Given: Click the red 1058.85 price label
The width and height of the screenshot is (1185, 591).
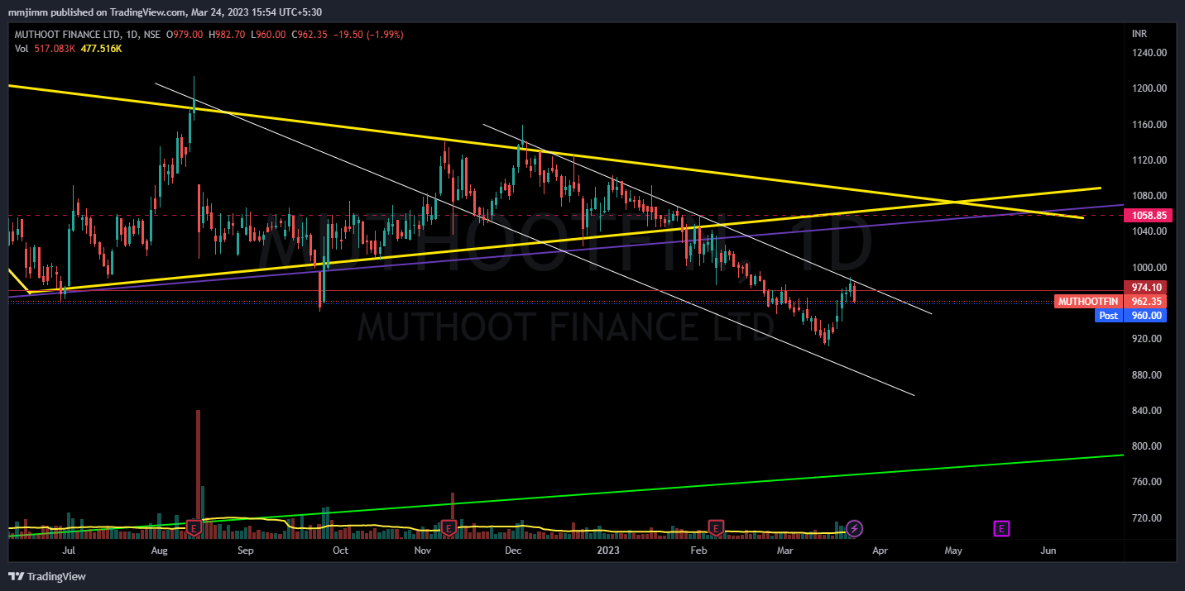Looking at the screenshot, I should [x=1149, y=215].
